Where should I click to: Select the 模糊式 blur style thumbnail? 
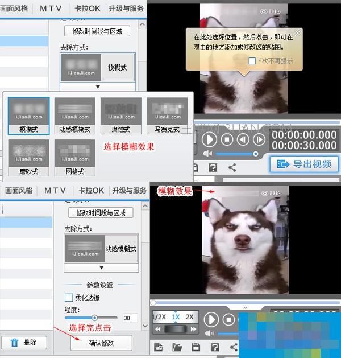click(29, 116)
